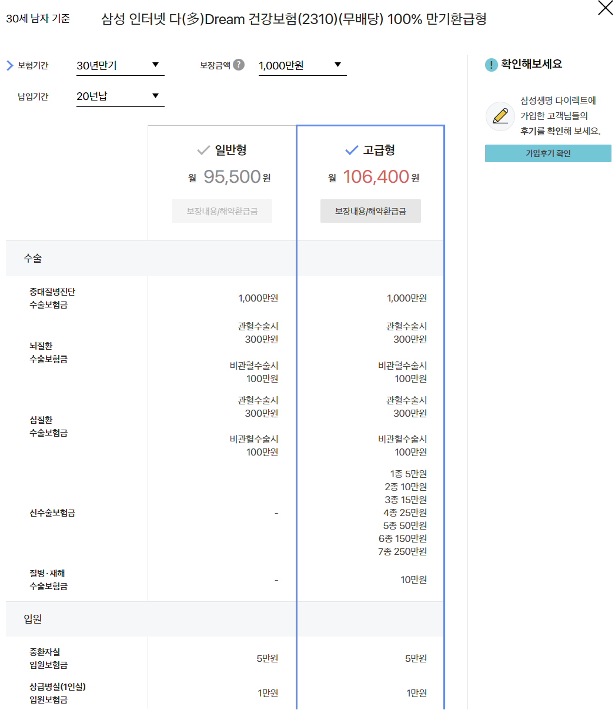The width and height of the screenshot is (615, 710).
Task: Click the 106,400 monthly premium amount
Action: point(376,176)
